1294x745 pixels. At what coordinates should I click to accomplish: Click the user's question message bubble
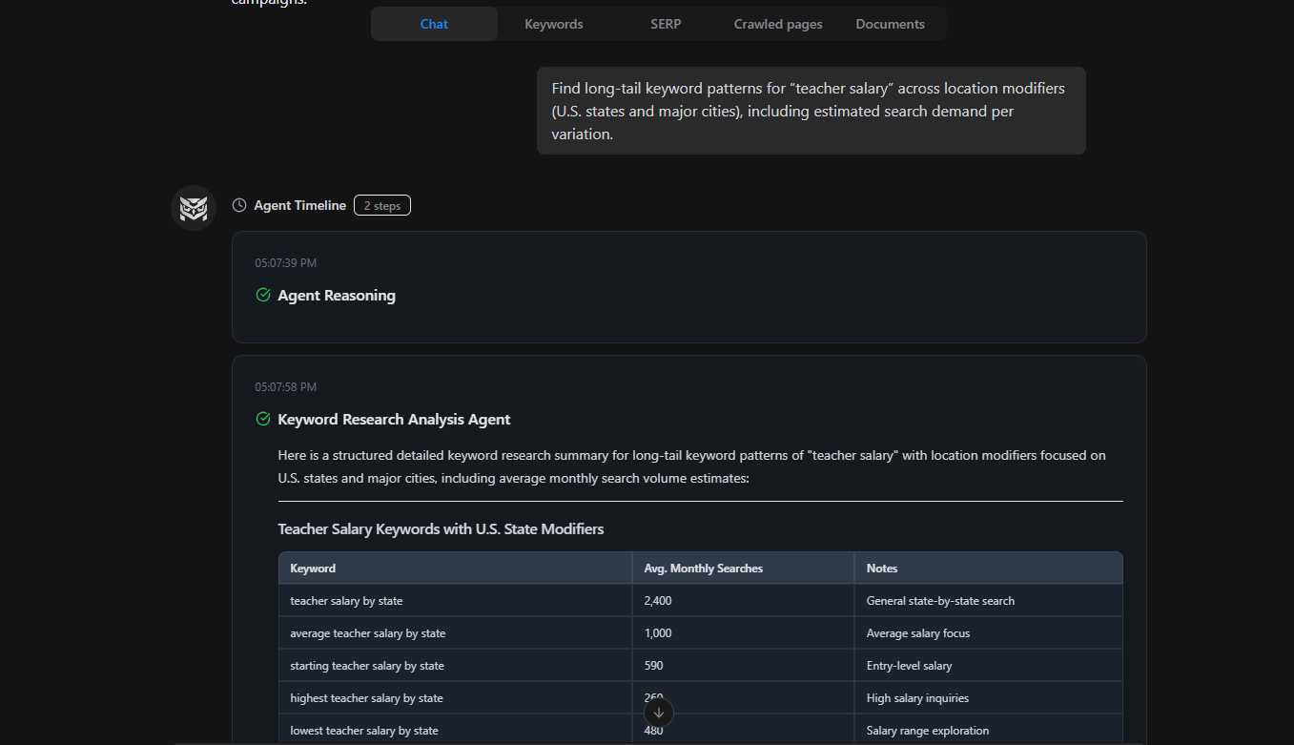(811, 111)
